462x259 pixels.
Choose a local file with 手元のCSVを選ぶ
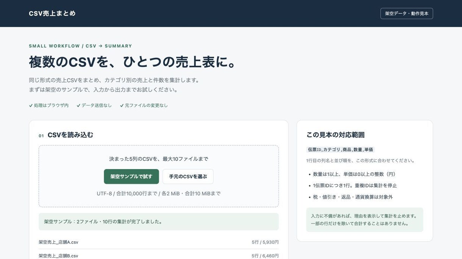[x=188, y=176]
